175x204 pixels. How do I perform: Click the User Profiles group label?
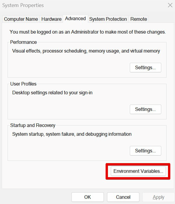coord(23,84)
